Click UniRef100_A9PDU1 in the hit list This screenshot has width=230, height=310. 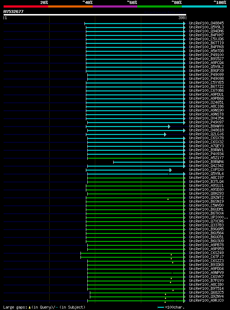tap(206, 94)
